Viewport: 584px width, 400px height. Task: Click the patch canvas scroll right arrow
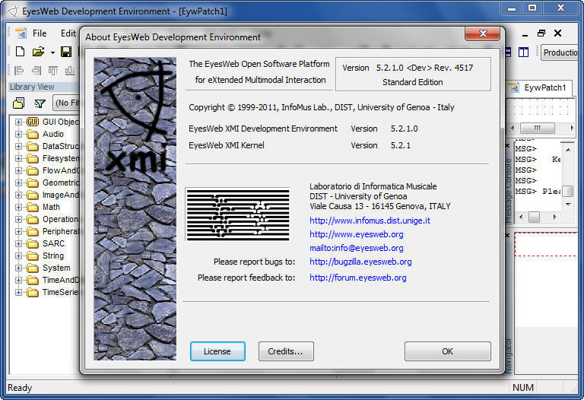(x=572, y=128)
